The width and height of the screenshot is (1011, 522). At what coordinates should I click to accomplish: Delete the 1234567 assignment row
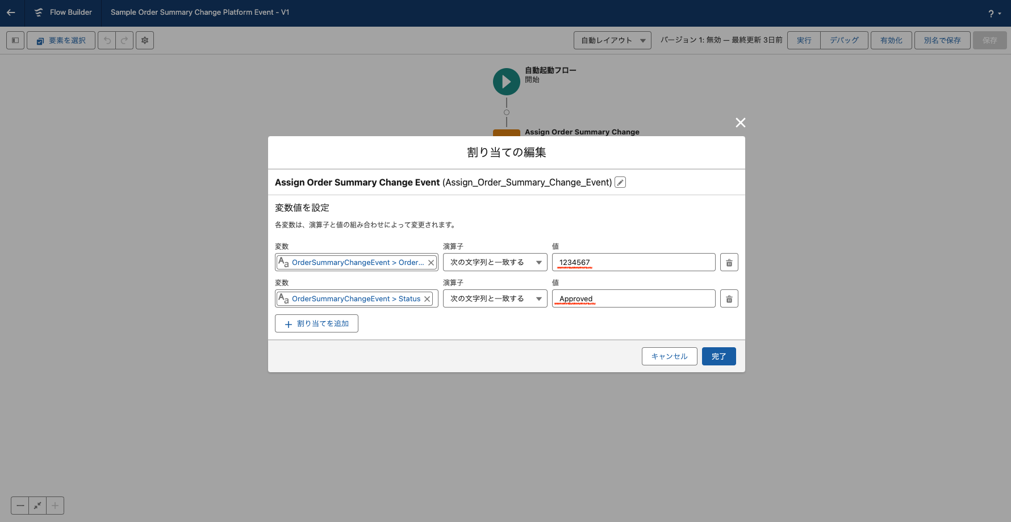tap(729, 263)
